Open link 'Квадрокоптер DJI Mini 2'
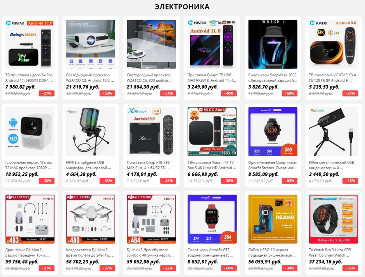 (90, 252)
